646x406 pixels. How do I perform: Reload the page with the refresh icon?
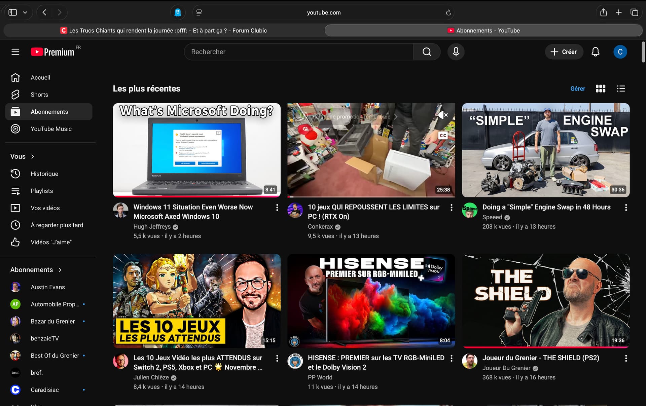click(448, 12)
